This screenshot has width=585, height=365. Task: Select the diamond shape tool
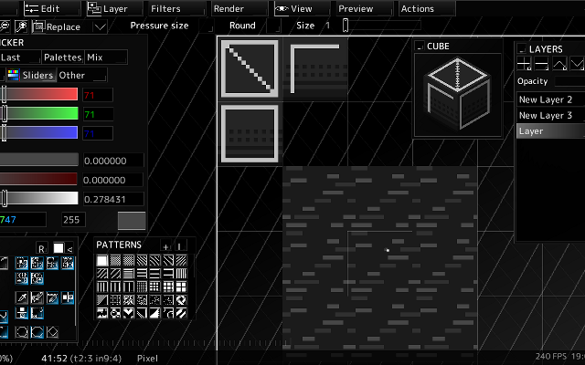[x=53, y=332]
